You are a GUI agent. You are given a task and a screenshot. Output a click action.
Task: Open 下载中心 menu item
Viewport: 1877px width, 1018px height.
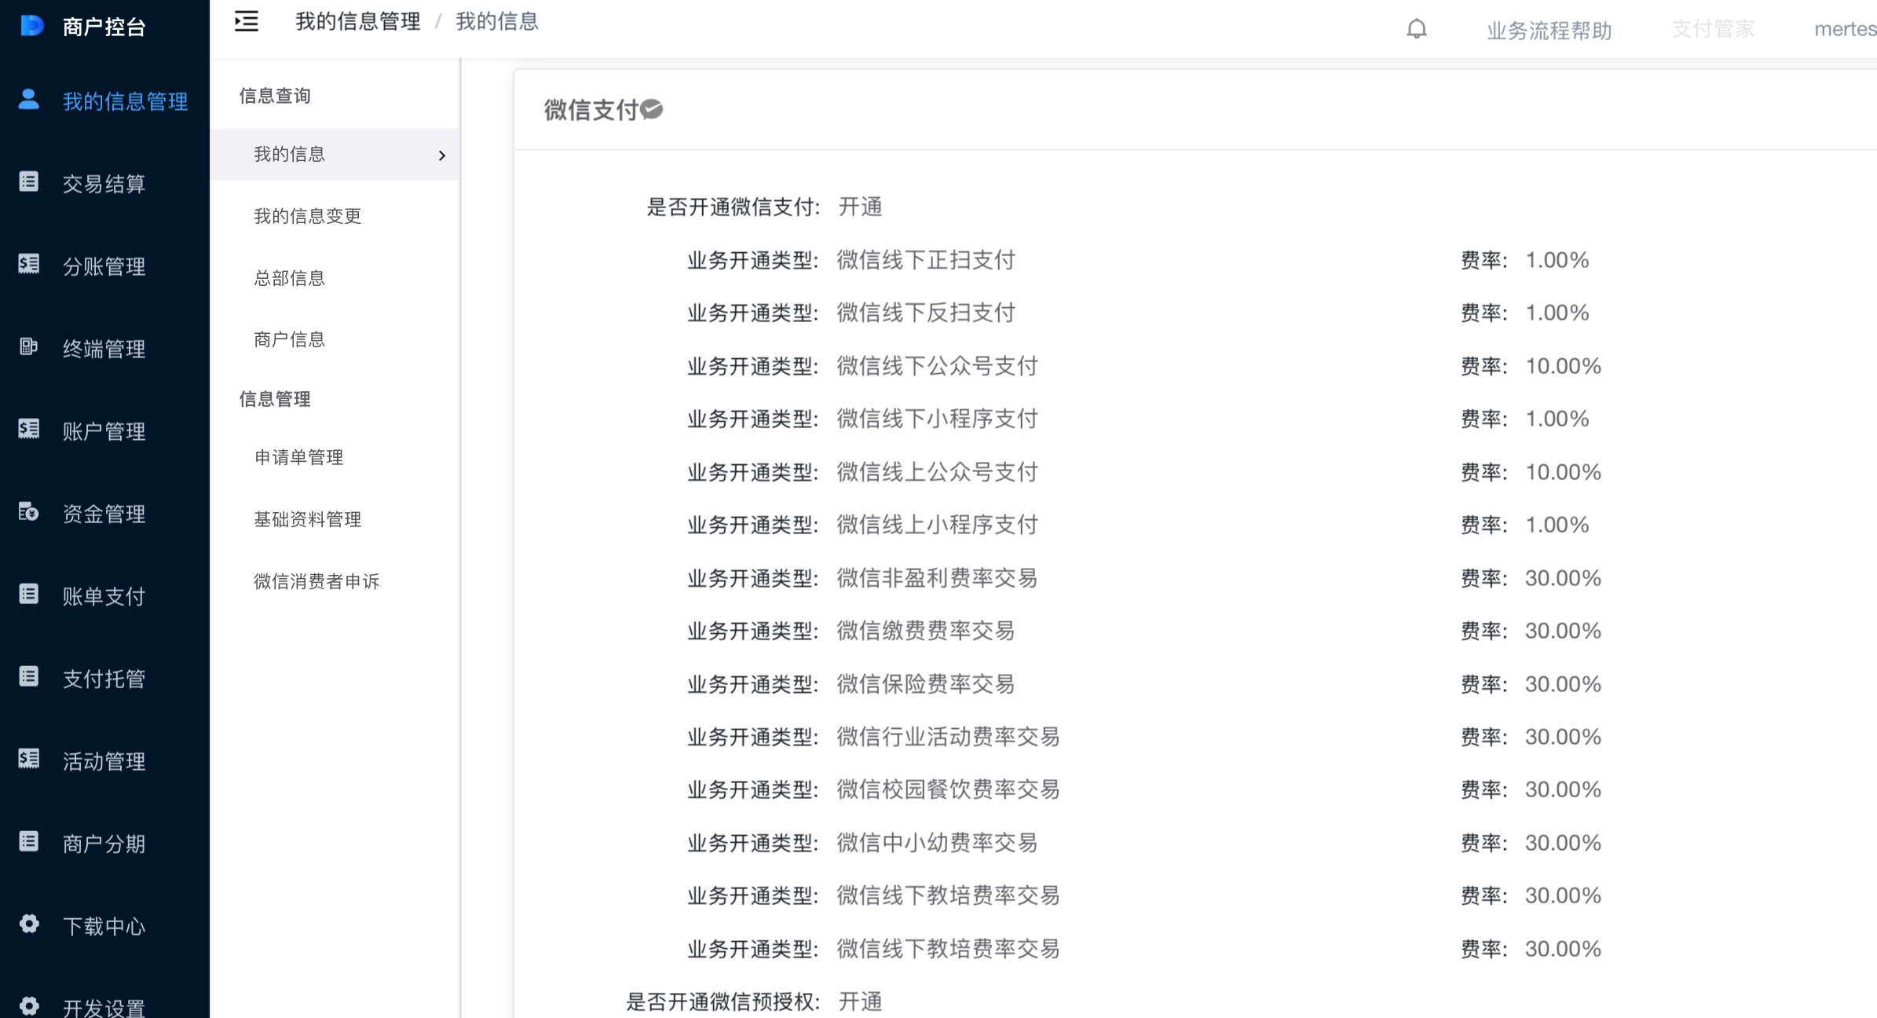[104, 926]
